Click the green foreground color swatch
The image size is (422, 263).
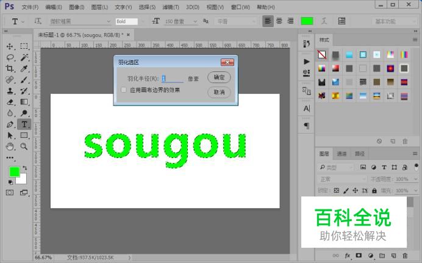14,171
